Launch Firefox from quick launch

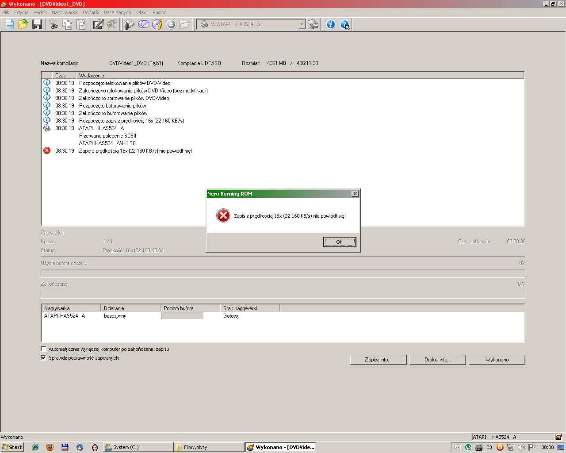tap(50, 447)
